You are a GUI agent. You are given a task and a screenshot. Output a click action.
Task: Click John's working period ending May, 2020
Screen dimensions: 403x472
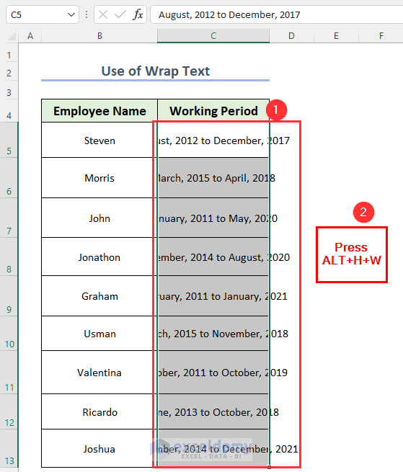point(213,218)
